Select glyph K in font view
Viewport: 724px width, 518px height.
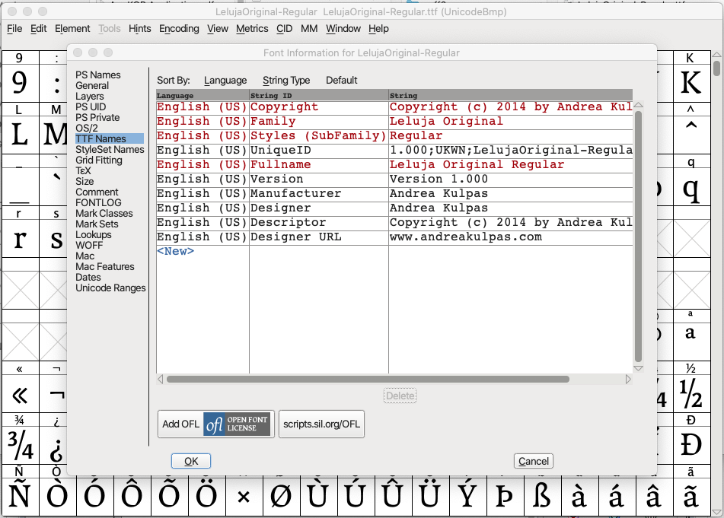691,83
